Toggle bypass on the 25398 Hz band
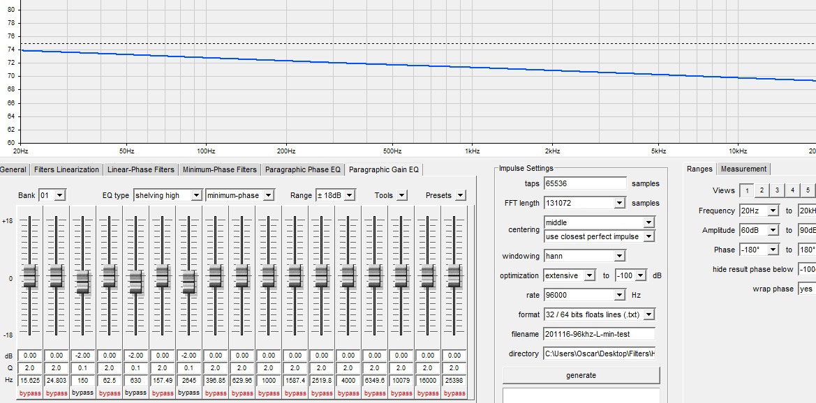Image resolution: width=816 pixels, height=403 pixels. click(x=454, y=393)
